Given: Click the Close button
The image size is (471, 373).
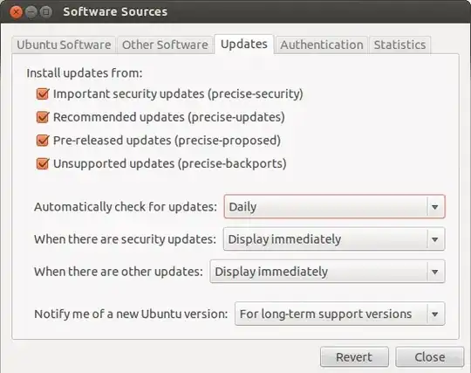Looking at the screenshot, I should point(430,357).
